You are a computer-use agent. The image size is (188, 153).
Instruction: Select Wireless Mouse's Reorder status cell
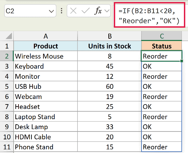pos(162,56)
